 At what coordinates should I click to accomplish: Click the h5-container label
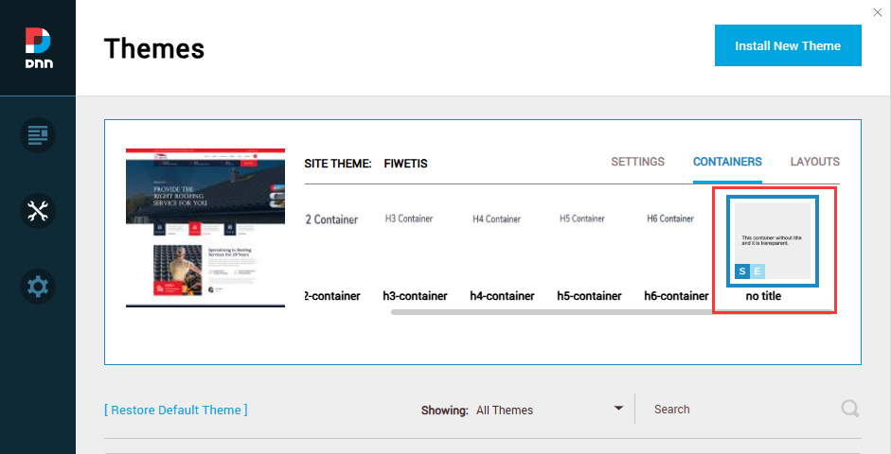589,296
